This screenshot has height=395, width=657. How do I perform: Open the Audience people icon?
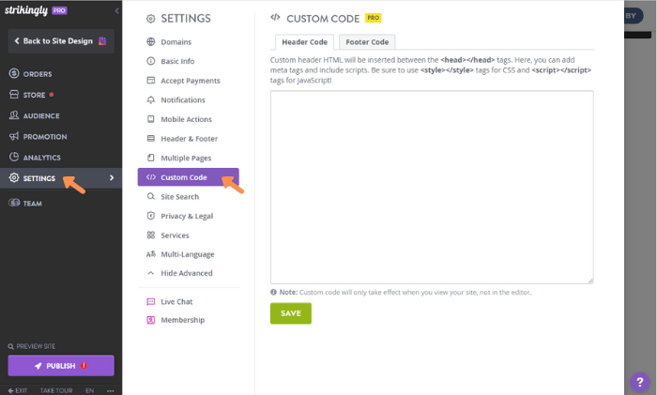point(14,115)
